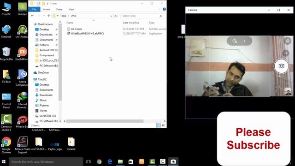Select the All Codes text document
Image resolution: width=295 pixels, height=166 pixels.
coord(77,29)
